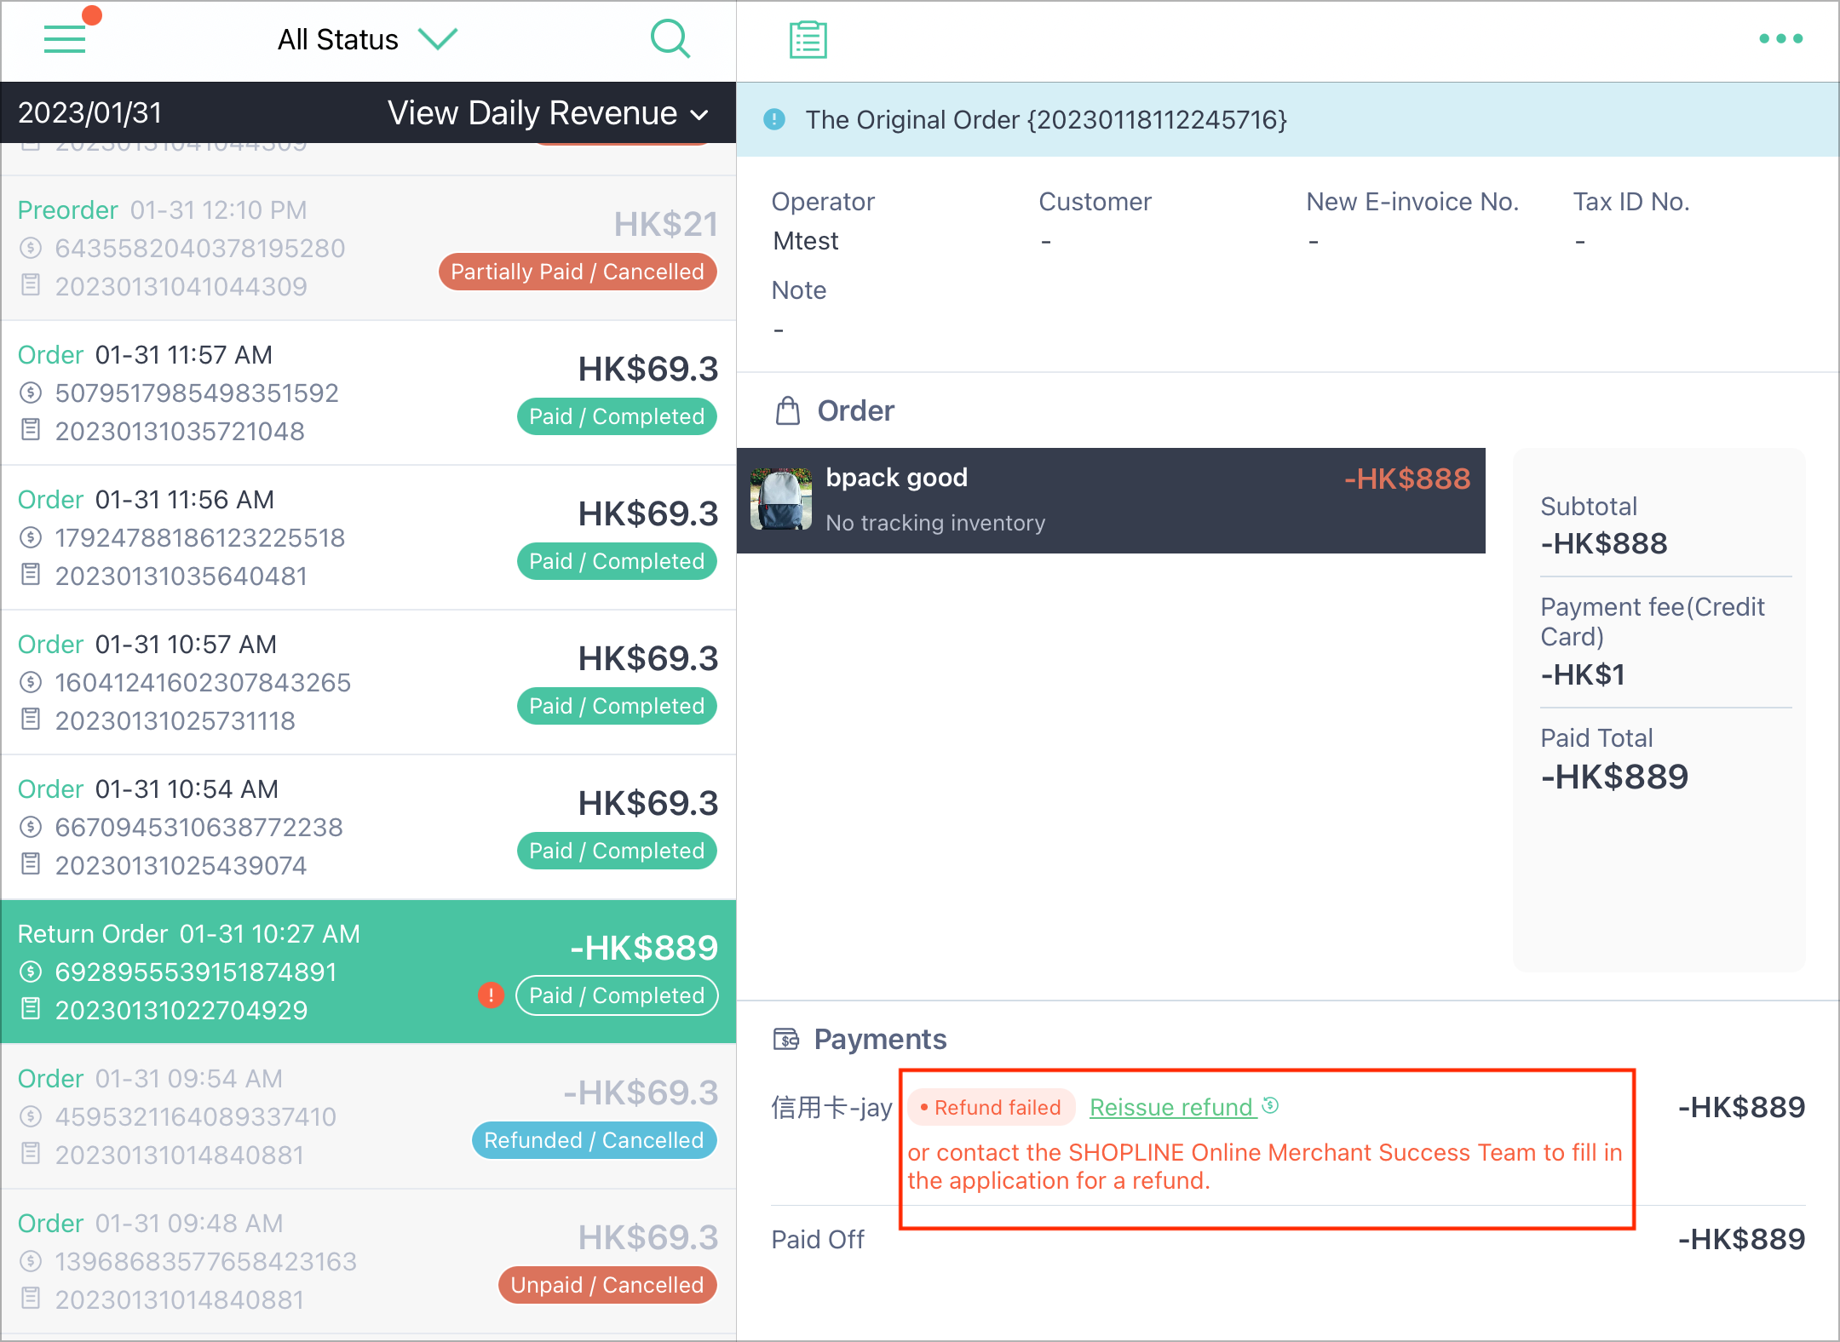Image resolution: width=1840 pixels, height=1342 pixels.
Task: Click receipt icon next to 2023013103572104​8
Action: coord(31,430)
